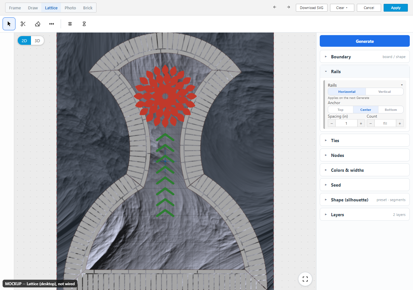
Task: Expand the Shape (silhouette) section
Action: [365, 200]
